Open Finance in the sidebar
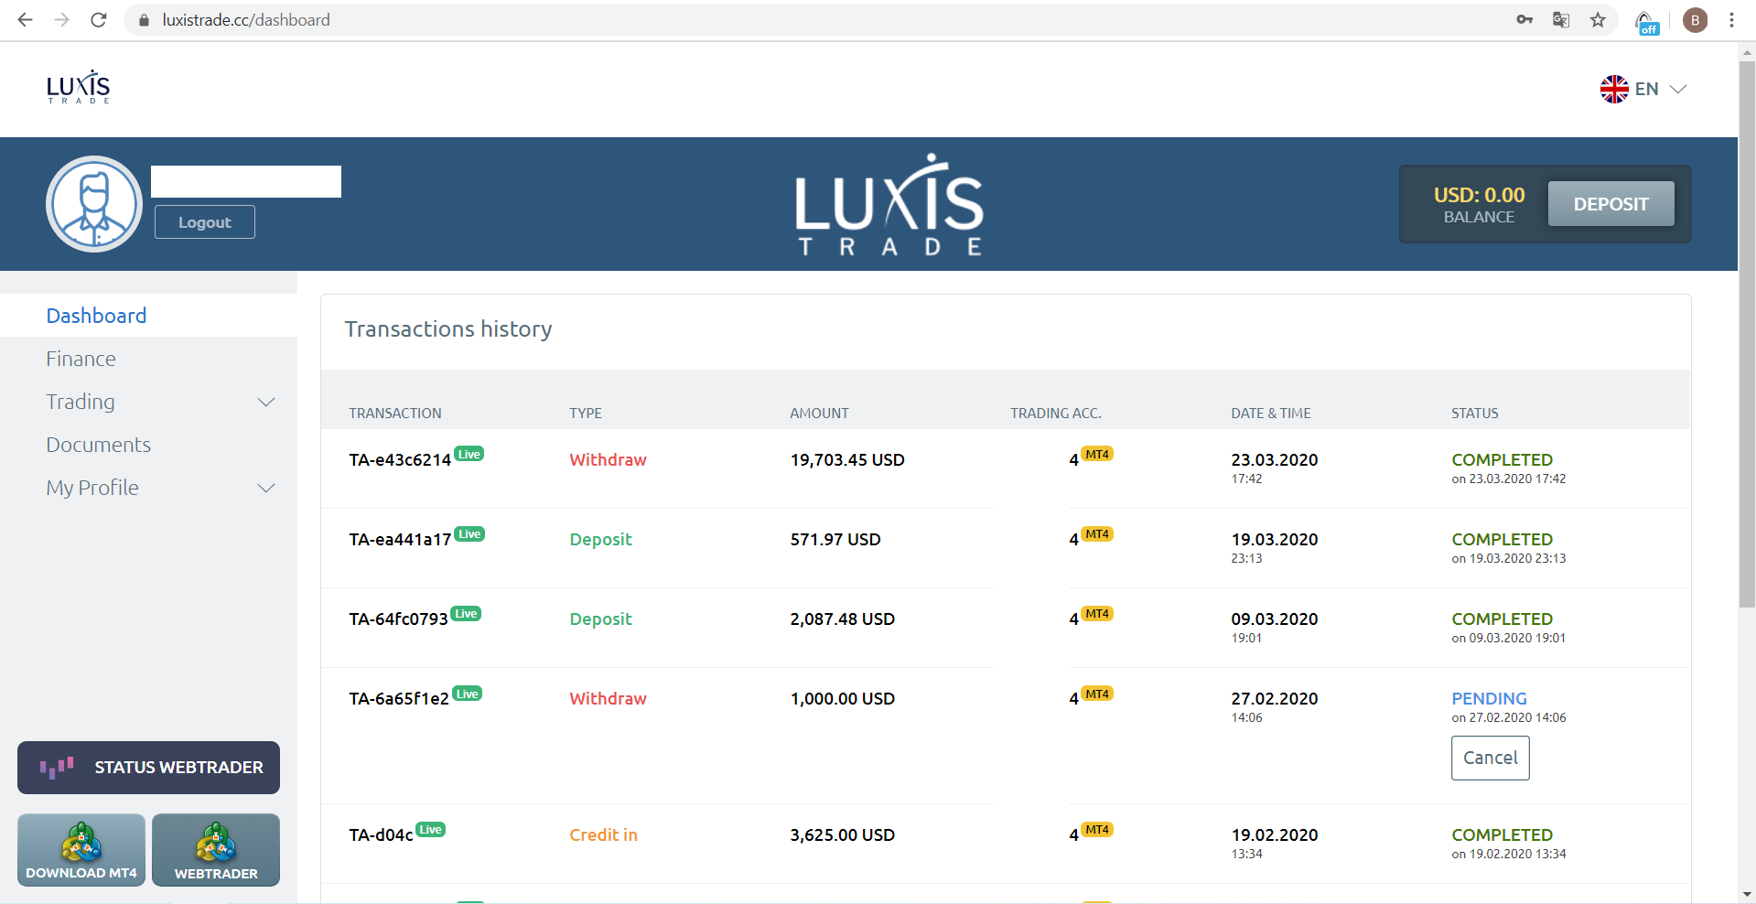 click(81, 359)
